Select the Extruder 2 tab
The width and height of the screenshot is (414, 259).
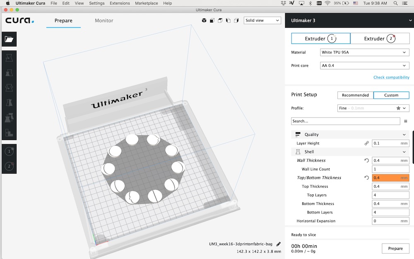[380, 39]
